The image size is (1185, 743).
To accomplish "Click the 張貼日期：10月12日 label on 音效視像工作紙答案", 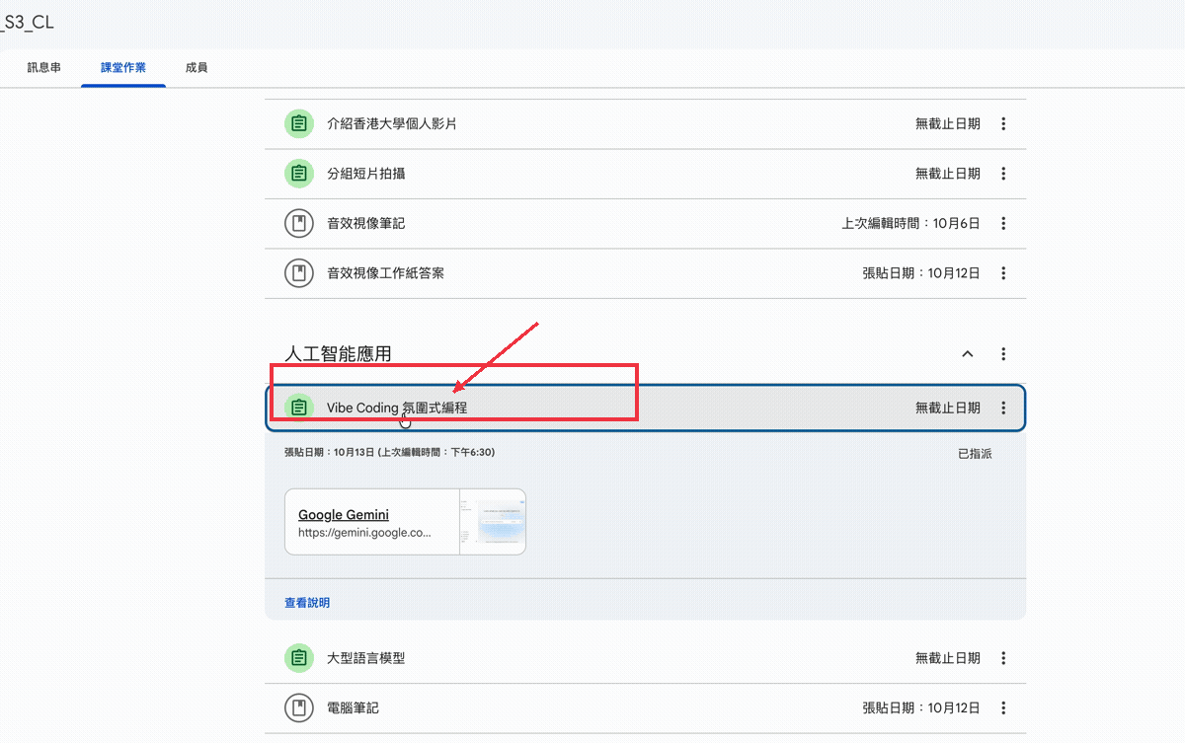I will [921, 273].
